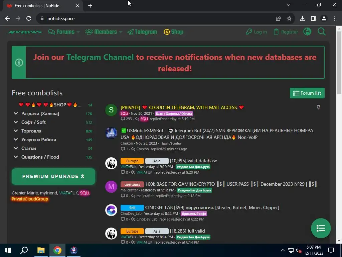Expand the Услуги и Работа category
This screenshot has width=342, height=257.
point(39,140)
